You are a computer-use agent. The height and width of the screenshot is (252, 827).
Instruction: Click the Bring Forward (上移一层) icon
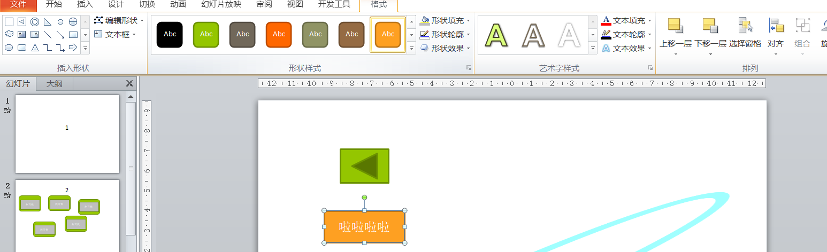click(x=676, y=26)
